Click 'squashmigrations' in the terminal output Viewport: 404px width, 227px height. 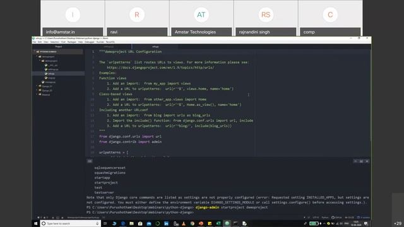(110, 173)
